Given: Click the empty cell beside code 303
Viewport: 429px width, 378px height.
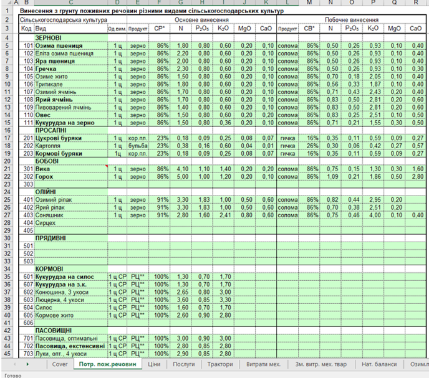Looking at the screenshot, I should point(71,184).
